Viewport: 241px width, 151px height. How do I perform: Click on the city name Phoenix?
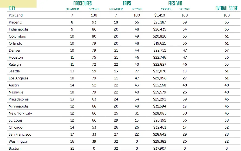pos(15,22)
